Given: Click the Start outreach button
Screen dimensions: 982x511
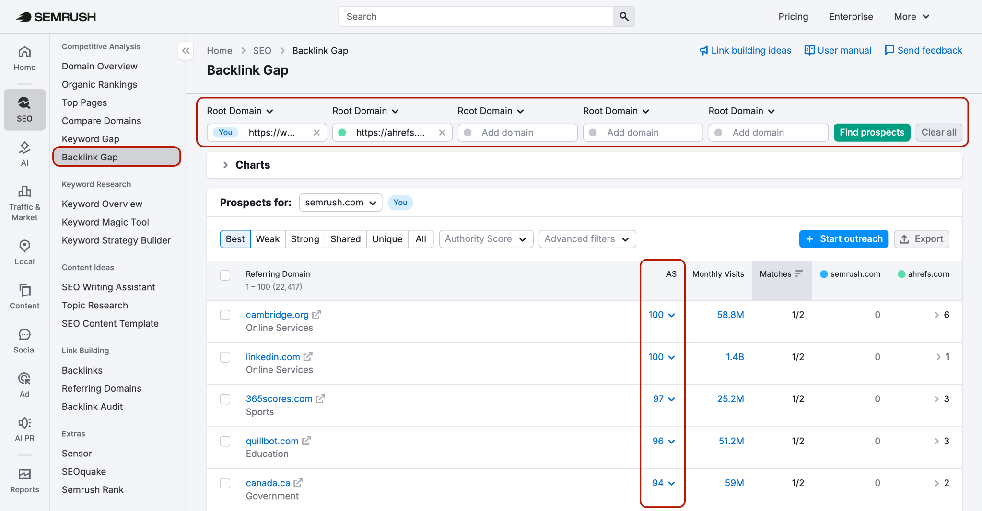Looking at the screenshot, I should pyautogui.click(x=843, y=239).
